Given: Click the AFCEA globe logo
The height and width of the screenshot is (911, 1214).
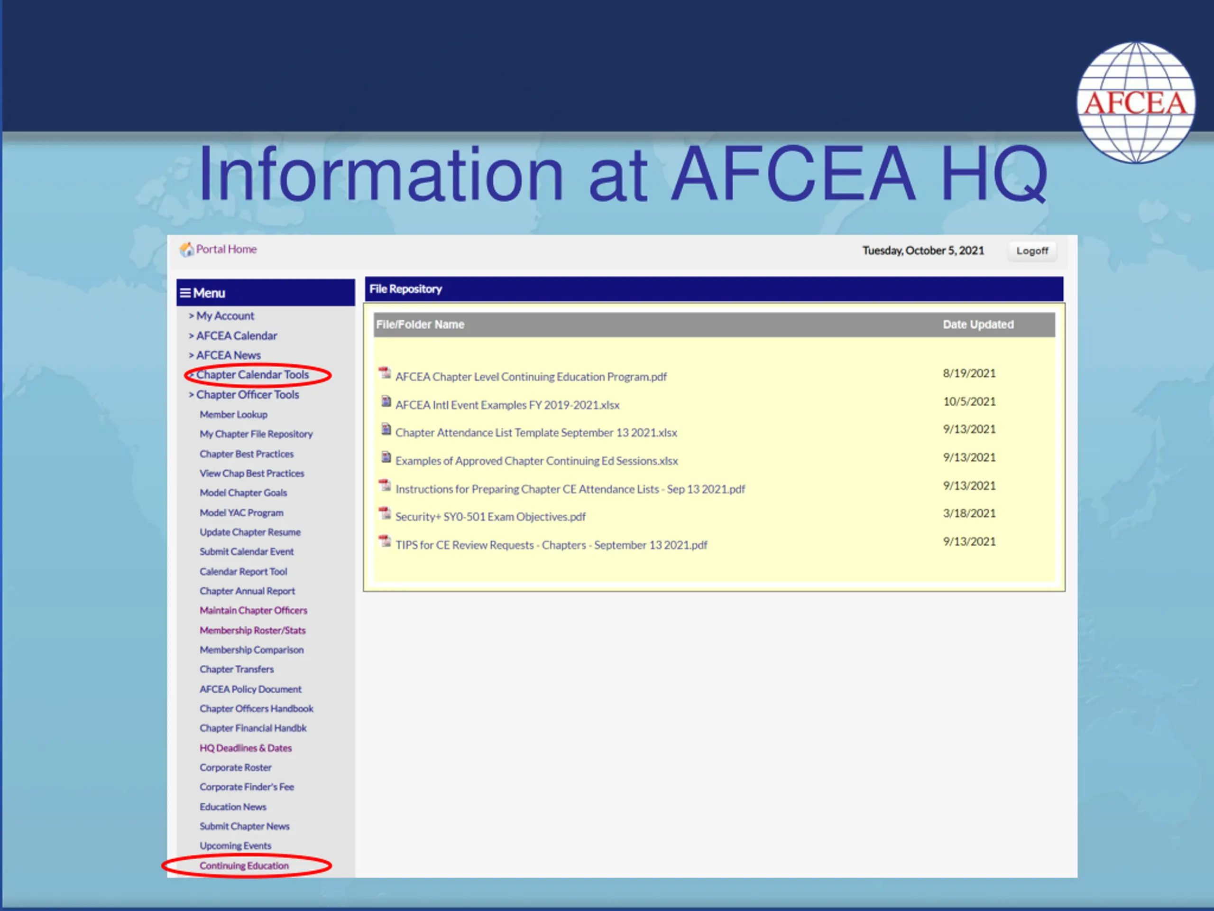Looking at the screenshot, I should coord(1136,102).
